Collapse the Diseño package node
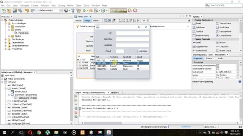 pyautogui.click(x=9, y=30)
